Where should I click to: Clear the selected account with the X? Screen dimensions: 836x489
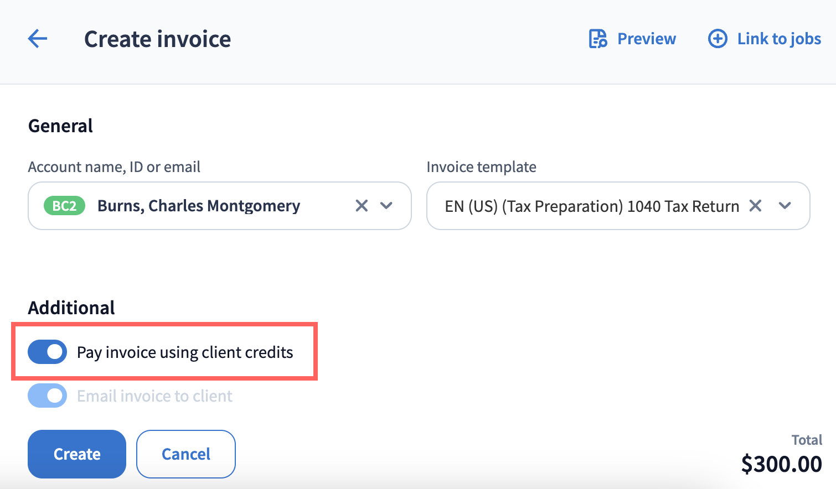362,206
